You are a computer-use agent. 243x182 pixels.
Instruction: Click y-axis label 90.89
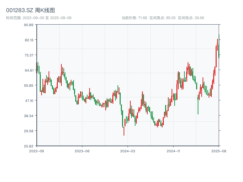(29, 25)
